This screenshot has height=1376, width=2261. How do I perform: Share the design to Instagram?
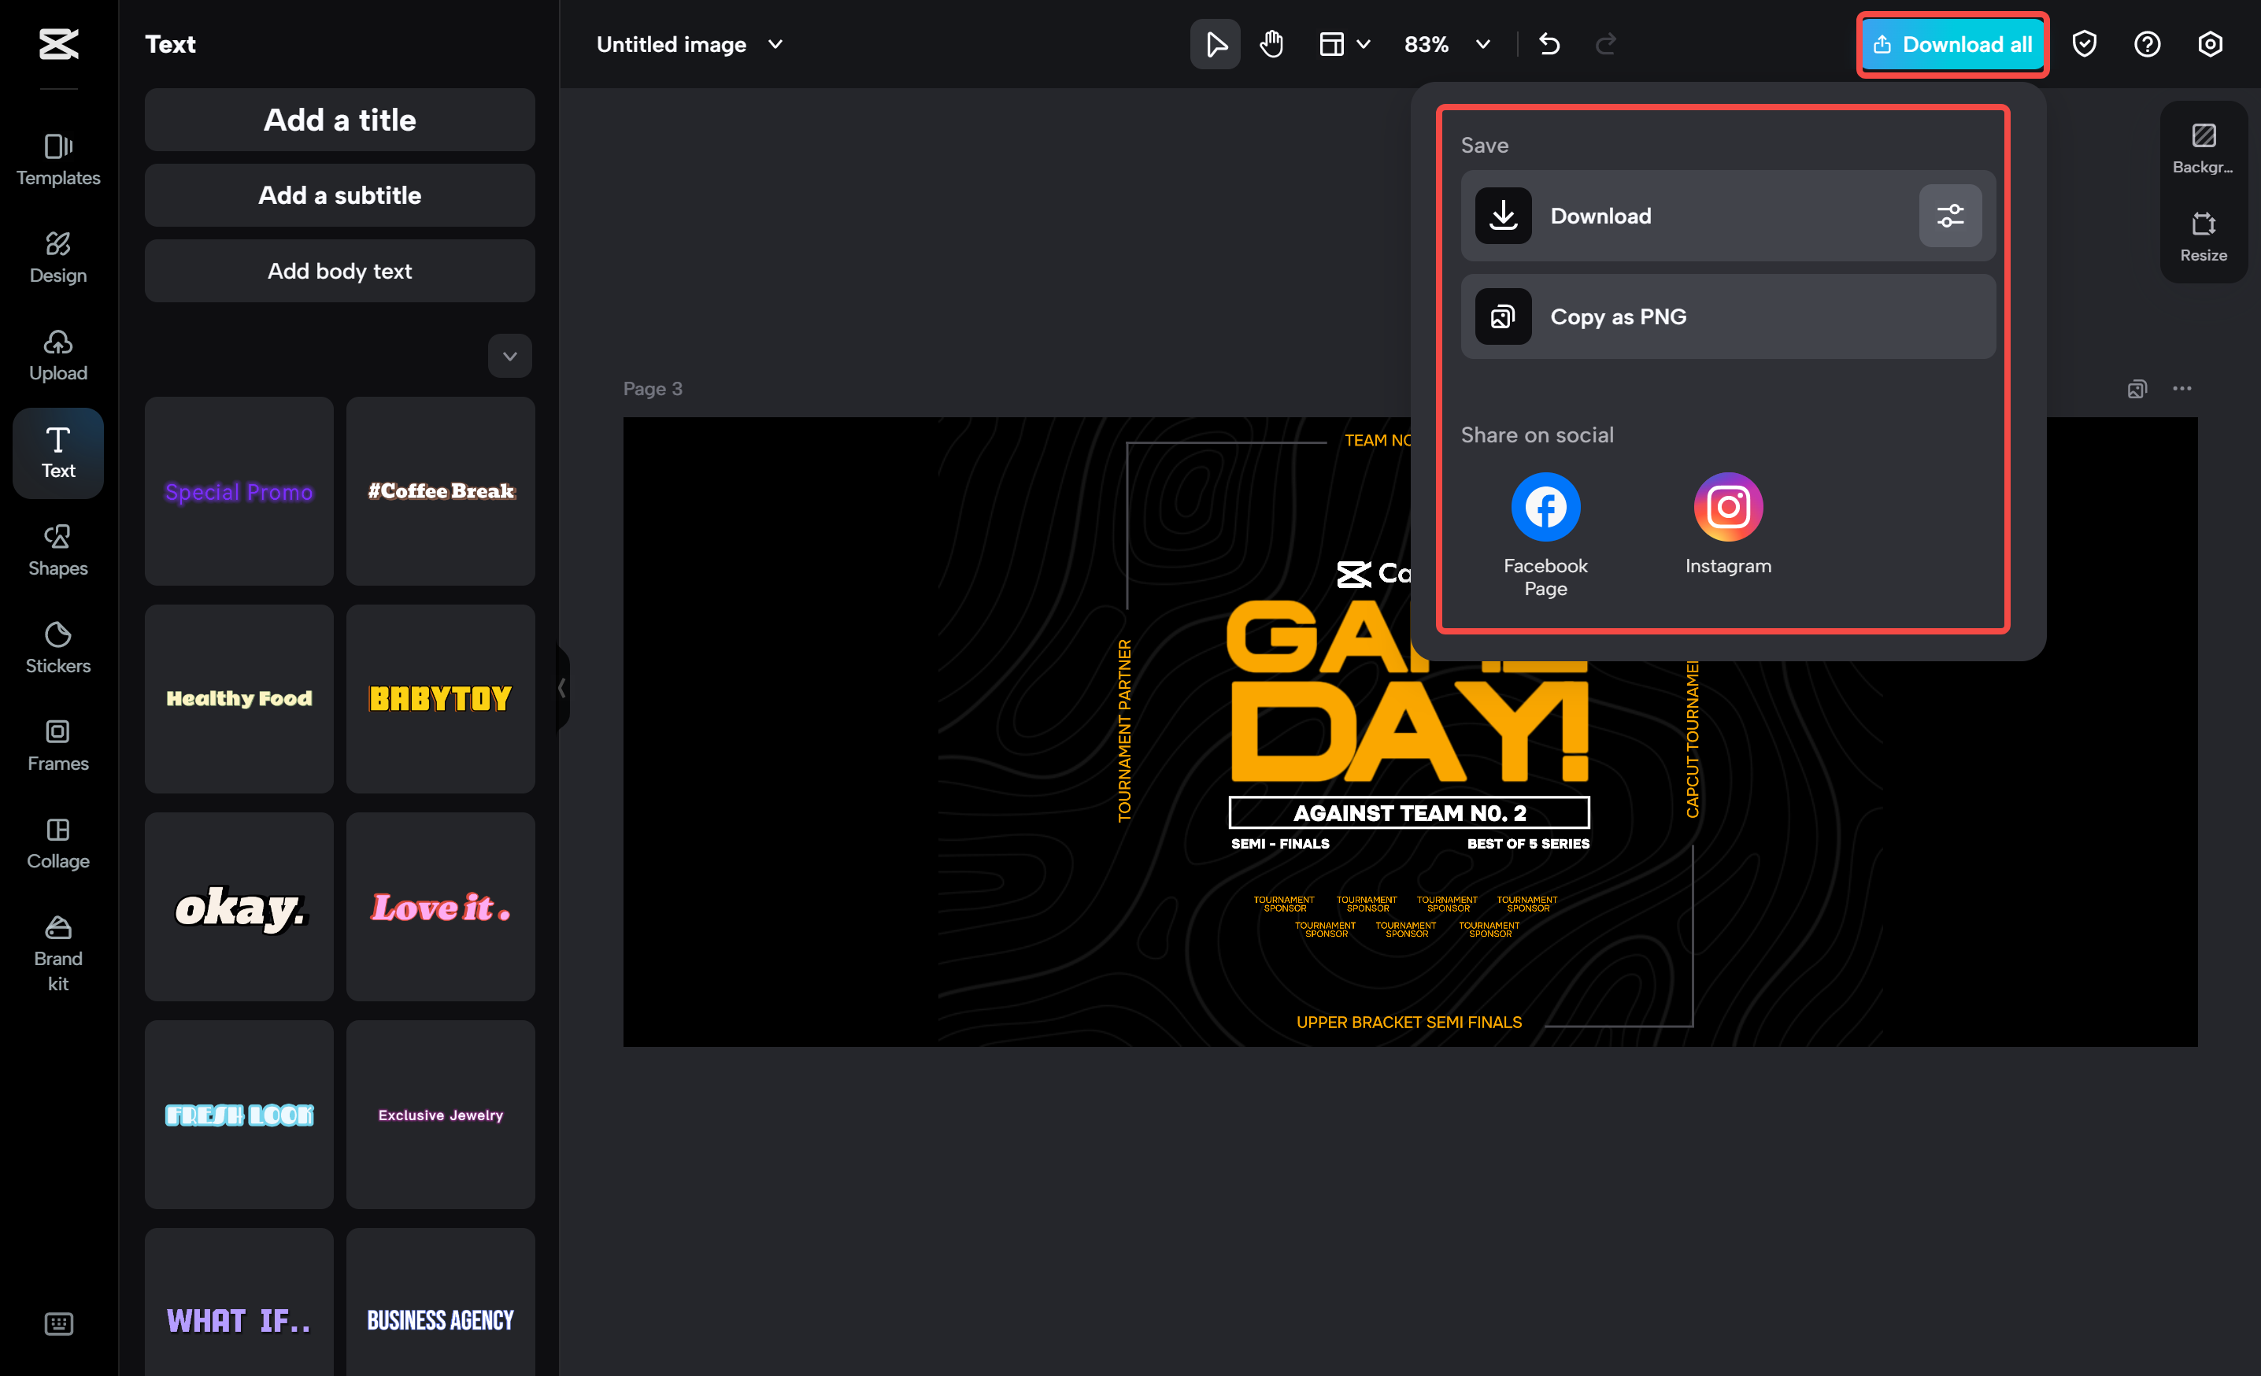coord(1728,505)
